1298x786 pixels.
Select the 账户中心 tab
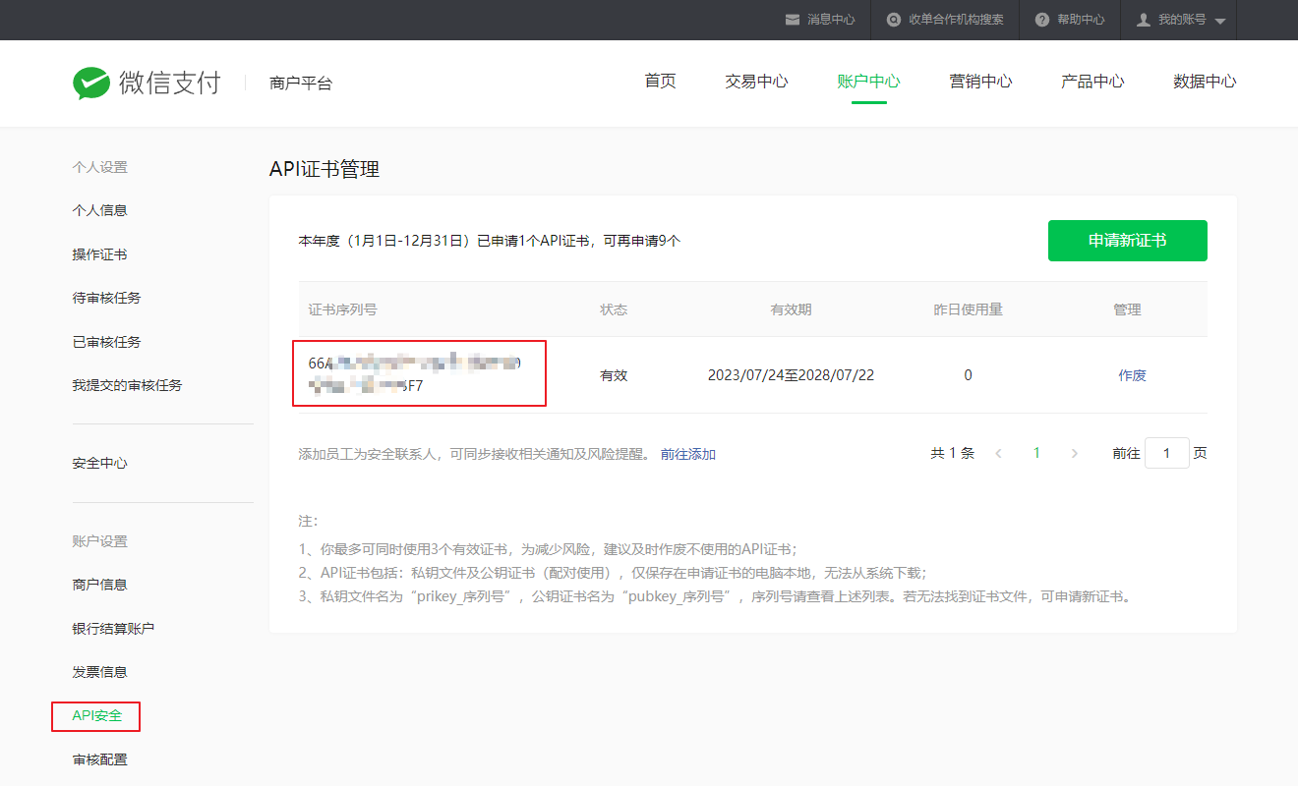[x=868, y=82]
